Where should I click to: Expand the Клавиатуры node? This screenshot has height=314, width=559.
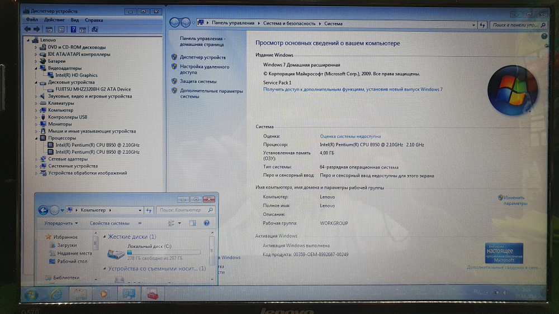[36, 103]
